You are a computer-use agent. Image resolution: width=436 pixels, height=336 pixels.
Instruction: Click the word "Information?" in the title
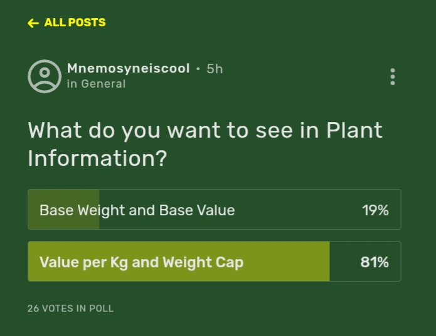tap(97, 158)
